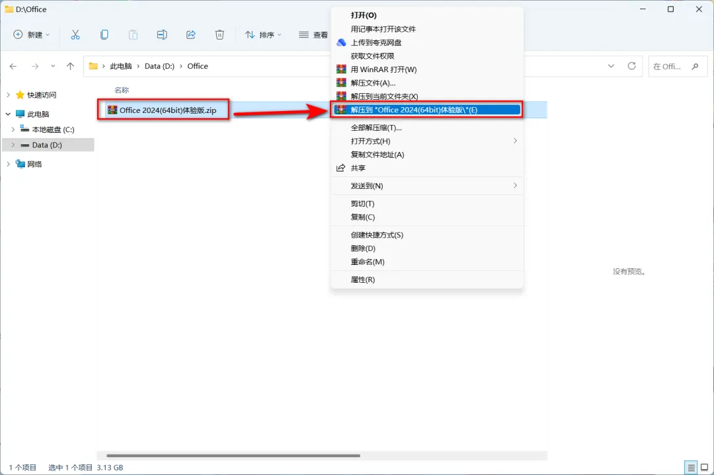714x475 pixels.
Task: Choose 获取文件权限 in context menu
Action: click(x=428, y=56)
